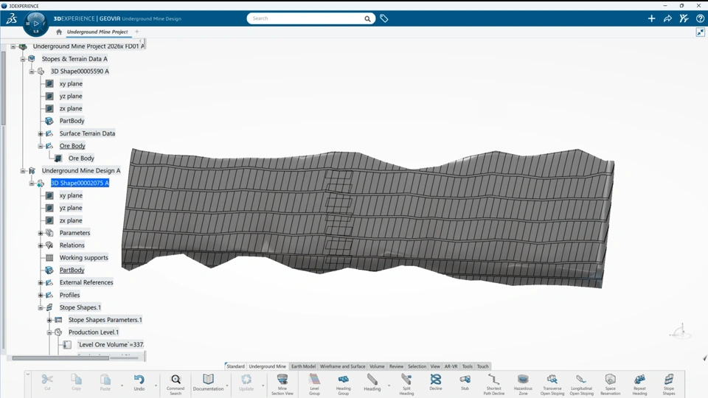The height and width of the screenshot is (398, 708).
Task: Add a new tab with plus button
Action: (x=137, y=32)
